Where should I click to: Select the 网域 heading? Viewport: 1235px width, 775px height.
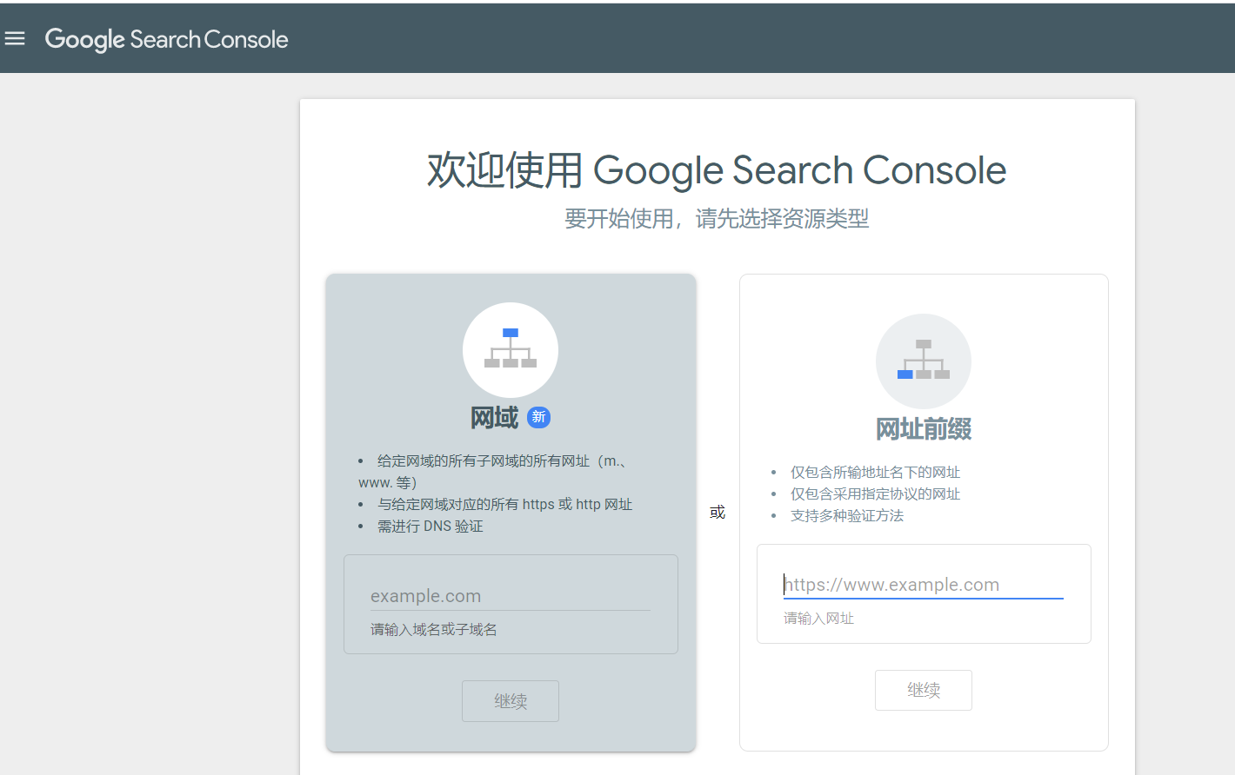click(494, 418)
